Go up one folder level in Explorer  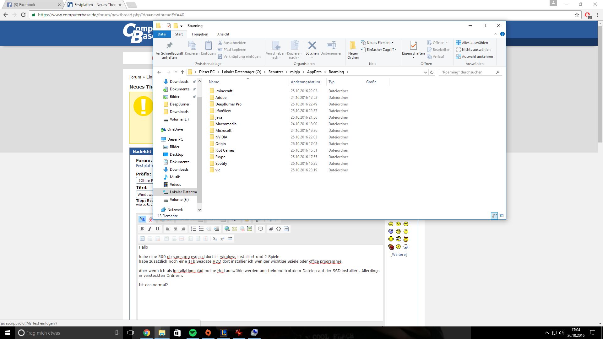pos(182,72)
